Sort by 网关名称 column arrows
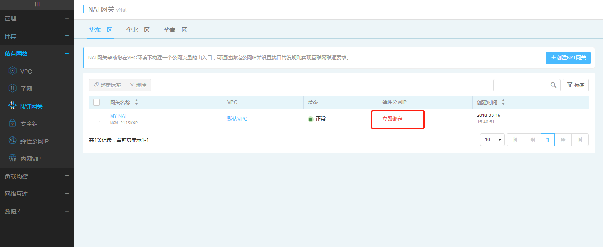This screenshot has width=603, height=247. [x=136, y=102]
